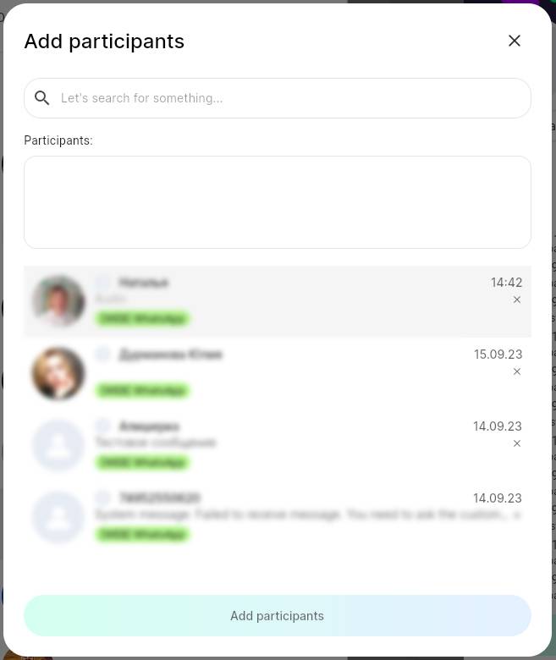Click the small x under the 14:42 timestamp

(517, 300)
